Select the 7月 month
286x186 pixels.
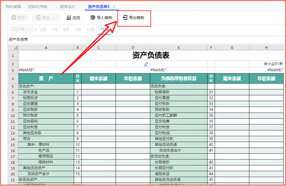[54, 30]
